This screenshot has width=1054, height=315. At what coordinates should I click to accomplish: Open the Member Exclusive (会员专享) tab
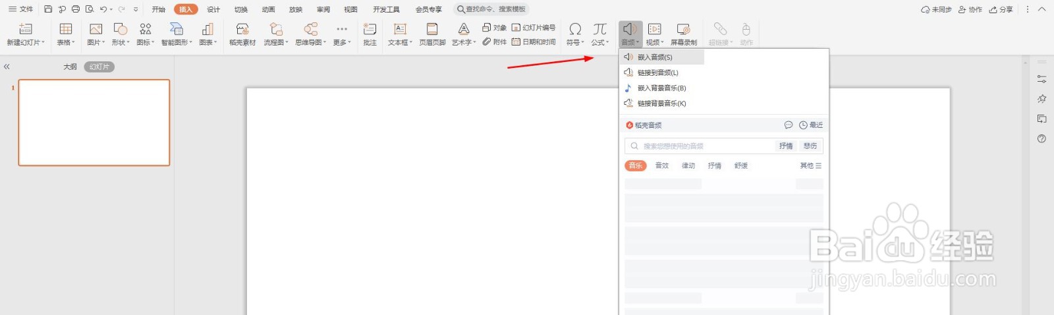[x=429, y=9]
